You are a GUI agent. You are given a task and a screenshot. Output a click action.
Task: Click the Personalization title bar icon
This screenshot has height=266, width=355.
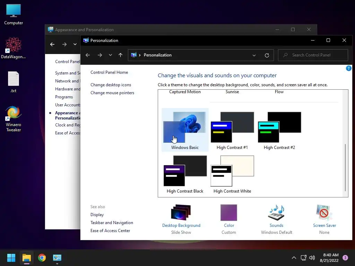point(86,41)
